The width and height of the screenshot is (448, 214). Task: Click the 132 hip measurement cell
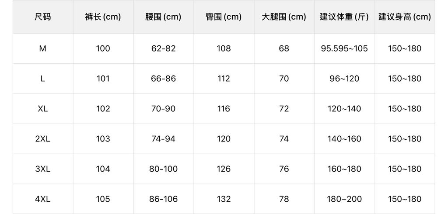pos(224,199)
